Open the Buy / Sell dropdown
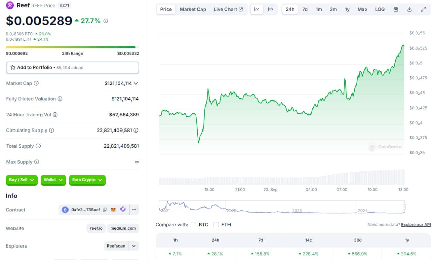Screen dimensions: 432x260 tap(22, 180)
